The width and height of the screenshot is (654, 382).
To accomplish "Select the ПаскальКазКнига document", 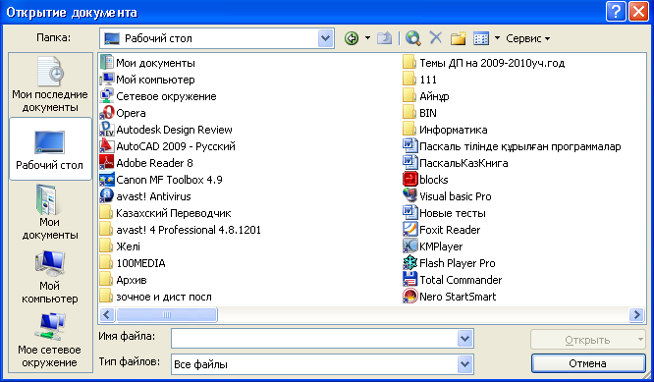I will [456, 163].
